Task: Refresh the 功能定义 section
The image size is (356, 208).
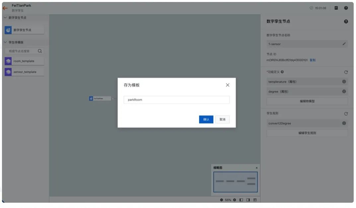Action: coord(346,72)
